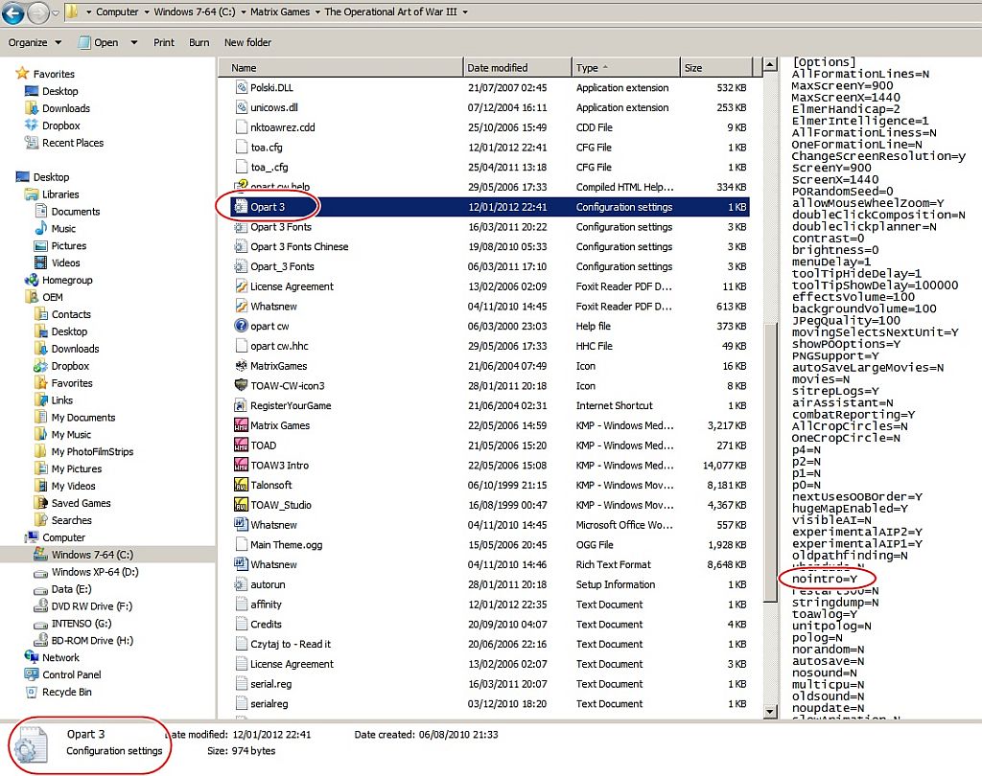This screenshot has width=982, height=776.
Task: Select Recent Places under Favorites
Action: tap(73, 143)
